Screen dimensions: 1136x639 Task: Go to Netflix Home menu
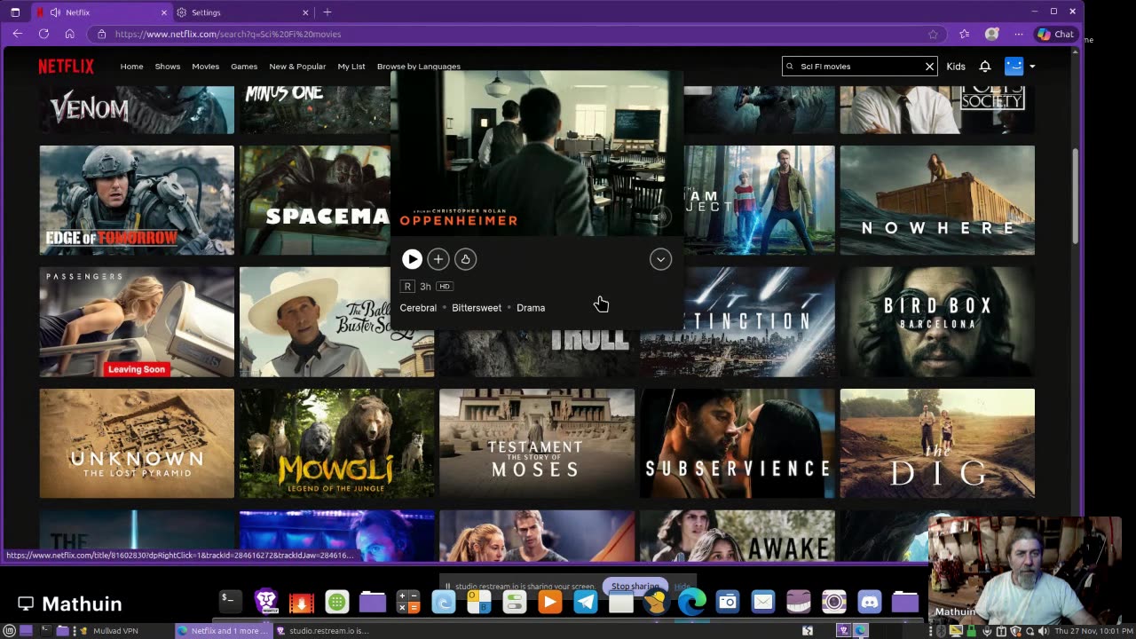131,67
